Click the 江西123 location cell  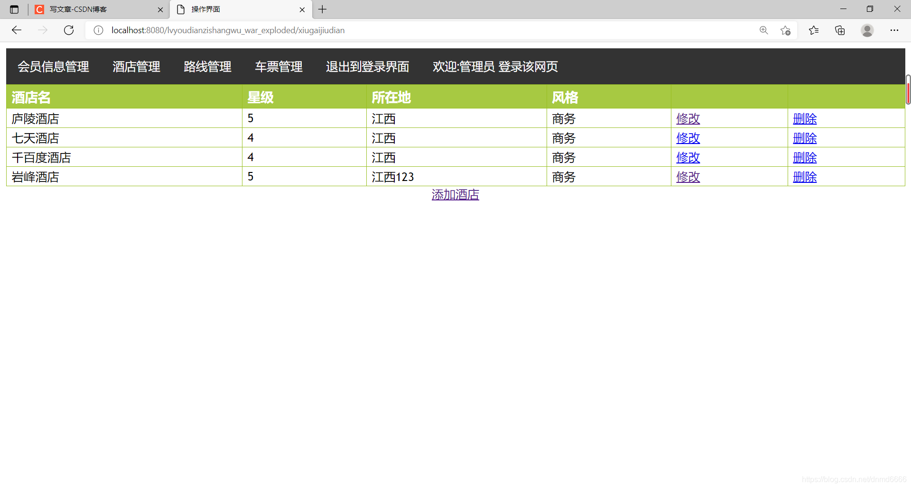point(456,177)
